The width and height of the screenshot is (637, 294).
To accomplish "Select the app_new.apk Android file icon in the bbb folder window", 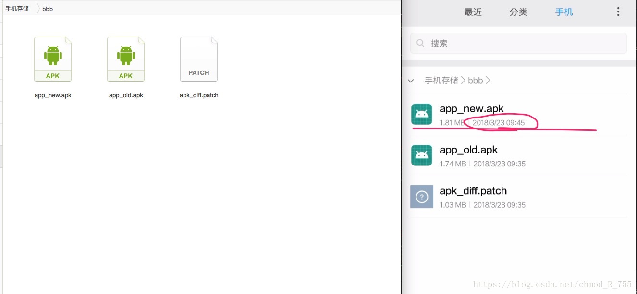I will coord(53,59).
